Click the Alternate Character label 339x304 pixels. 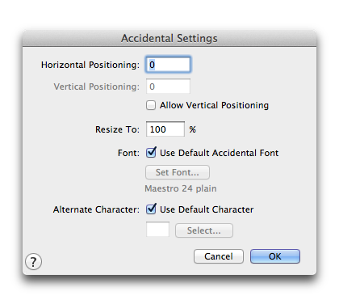point(96,209)
